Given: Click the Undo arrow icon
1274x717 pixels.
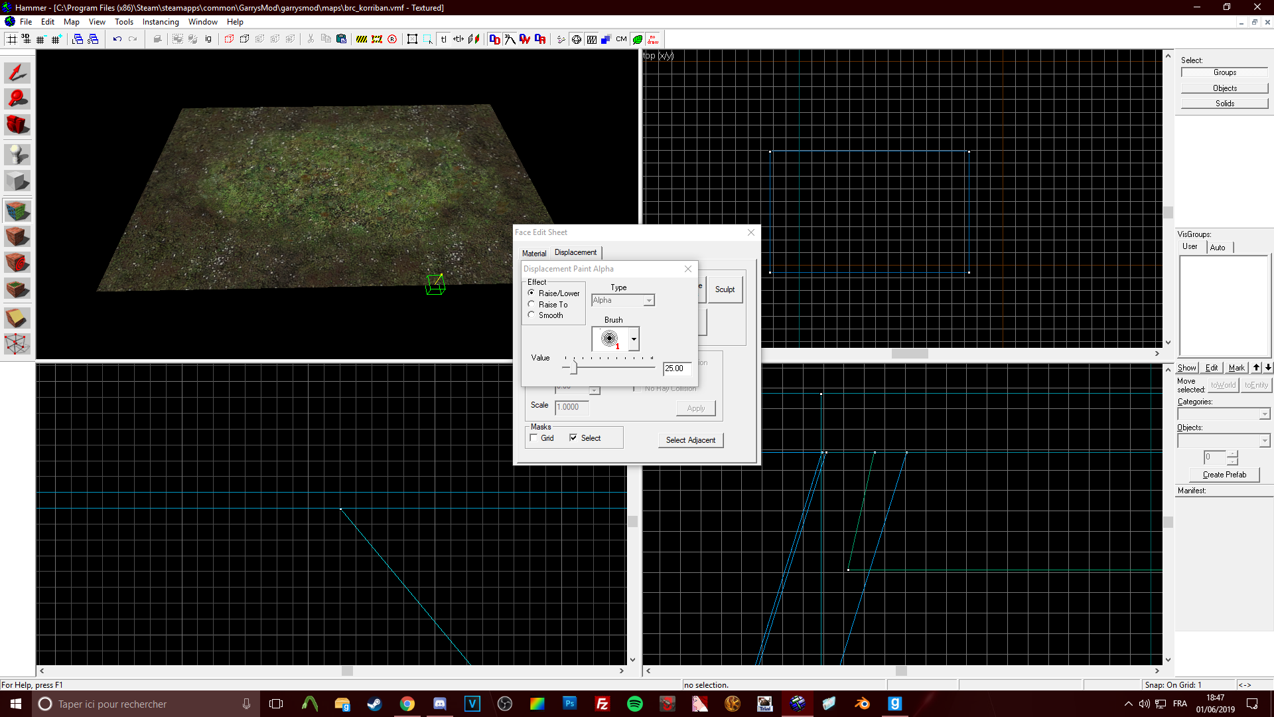Looking at the screenshot, I should (117, 39).
